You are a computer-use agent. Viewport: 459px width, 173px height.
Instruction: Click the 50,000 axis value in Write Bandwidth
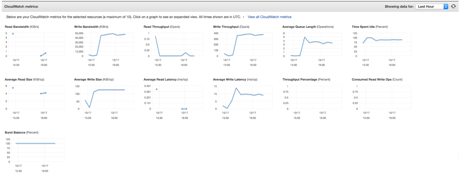[79, 33]
